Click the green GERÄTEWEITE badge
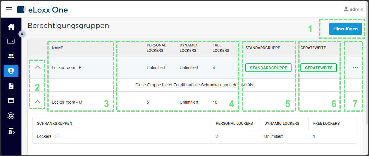Image resolution: width=369 pixels, height=156 pixels. coord(319,68)
